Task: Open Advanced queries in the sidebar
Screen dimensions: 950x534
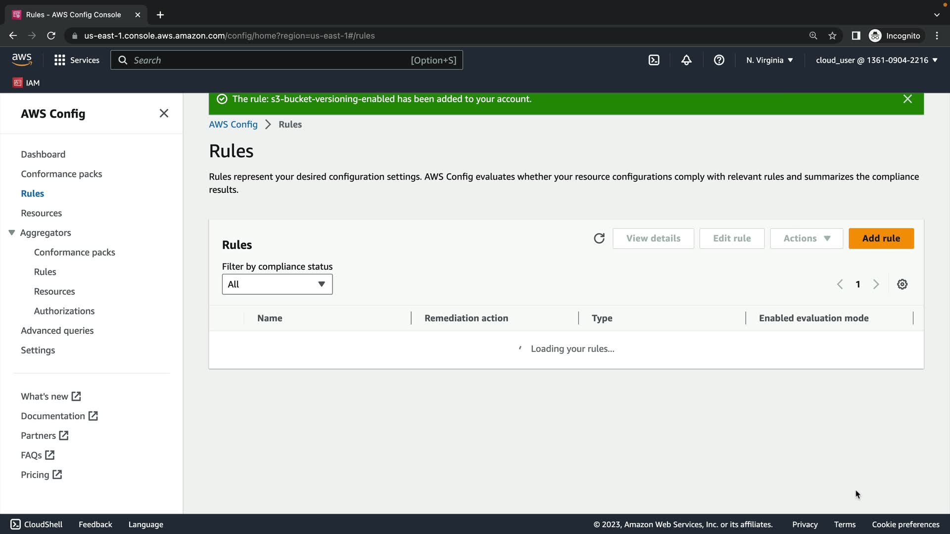Action: pyautogui.click(x=57, y=330)
